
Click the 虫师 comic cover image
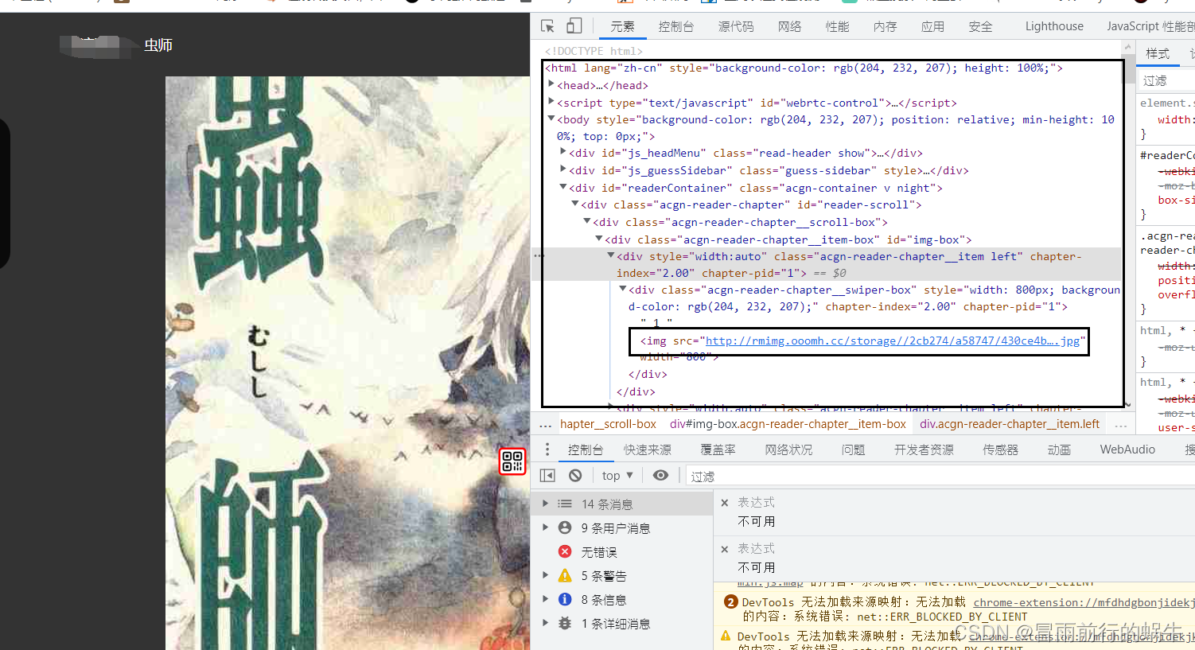[348, 363]
